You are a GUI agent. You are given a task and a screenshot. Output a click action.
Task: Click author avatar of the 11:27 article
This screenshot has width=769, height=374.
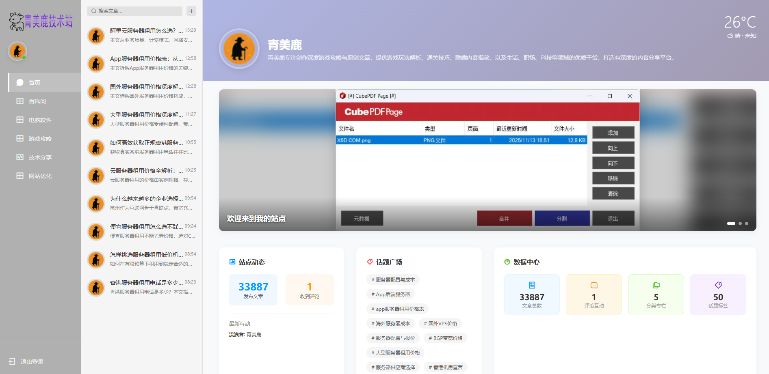pyautogui.click(x=96, y=120)
